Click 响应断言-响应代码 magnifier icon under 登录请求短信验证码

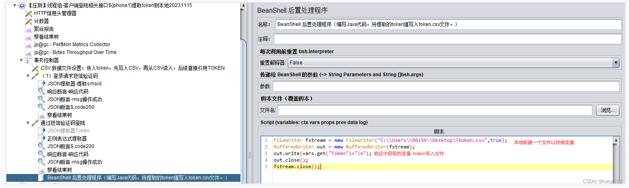point(42,92)
